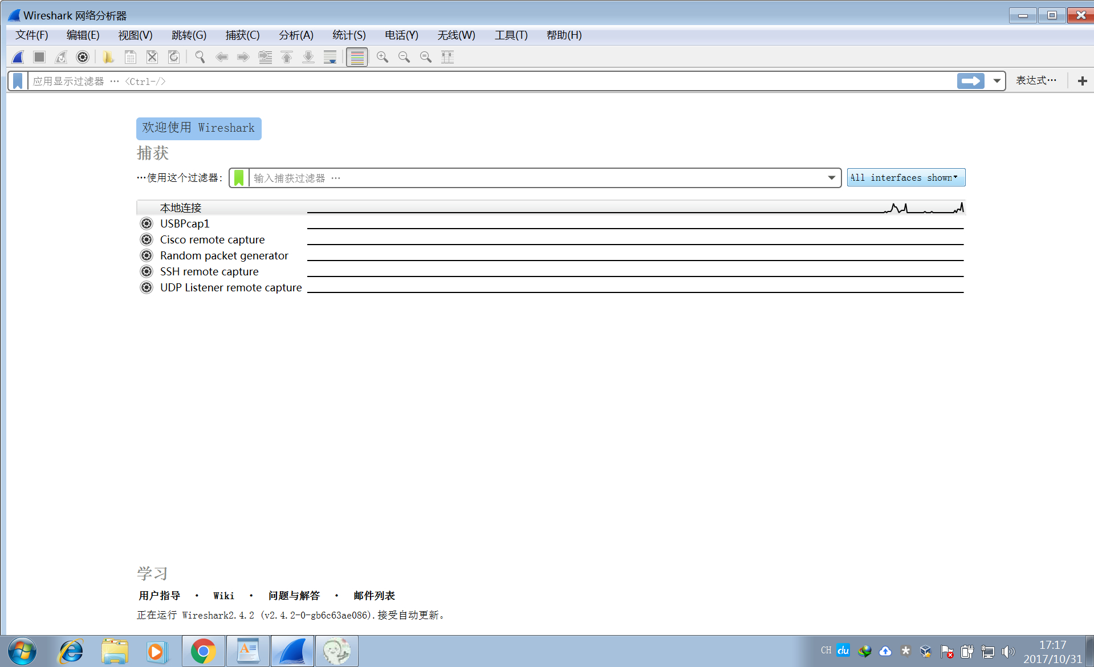
Task: Click the find packet magnifier icon
Action: [x=200, y=57]
